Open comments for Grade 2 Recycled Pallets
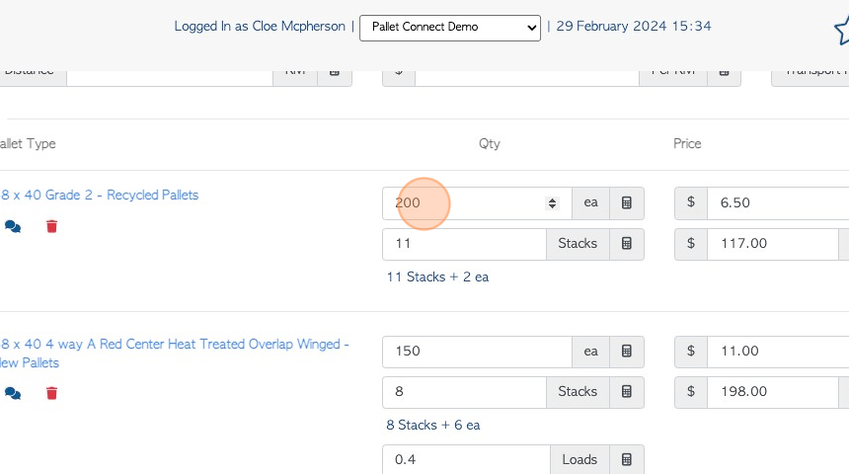Viewport: 849px width, 474px height. pos(12,226)
